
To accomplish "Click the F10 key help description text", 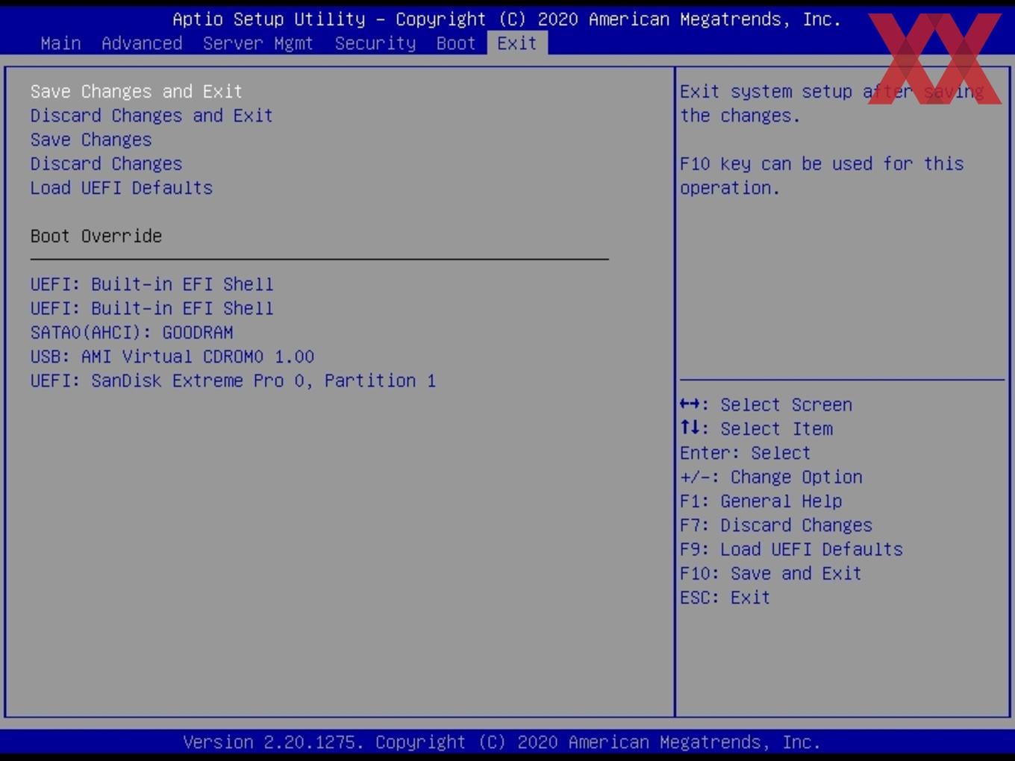I will 822,175.
